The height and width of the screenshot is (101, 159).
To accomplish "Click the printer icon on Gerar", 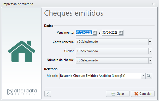I will tap(113, 94).
